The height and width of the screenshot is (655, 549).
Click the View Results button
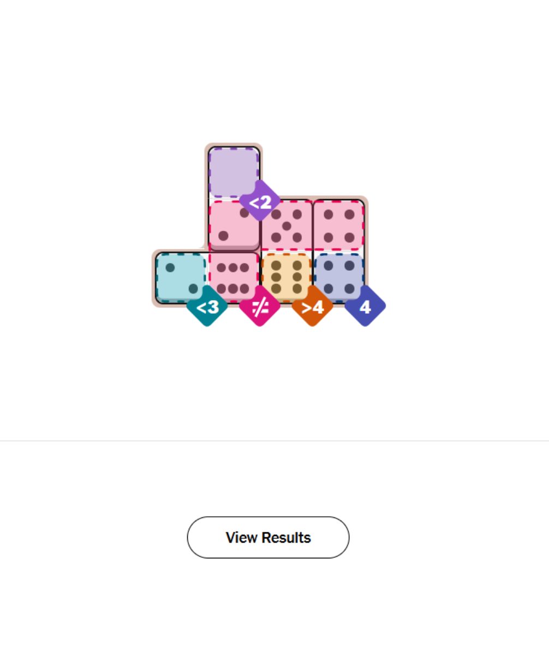coord(268,537)
